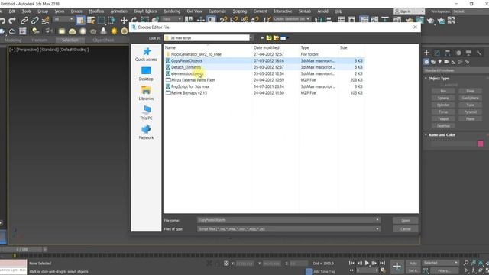
Task: Select Geometry category in Create panel
Action: [x=426, y=62]
